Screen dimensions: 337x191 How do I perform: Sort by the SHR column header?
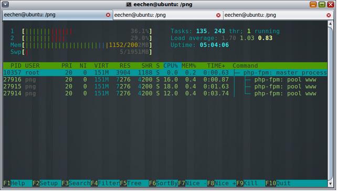(147, 66)
